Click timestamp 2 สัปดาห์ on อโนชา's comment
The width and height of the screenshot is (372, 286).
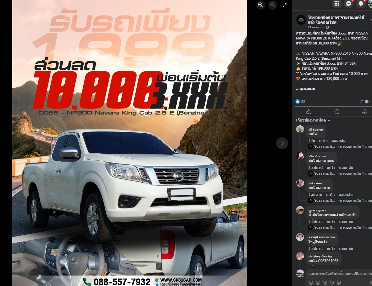(315, 168)
